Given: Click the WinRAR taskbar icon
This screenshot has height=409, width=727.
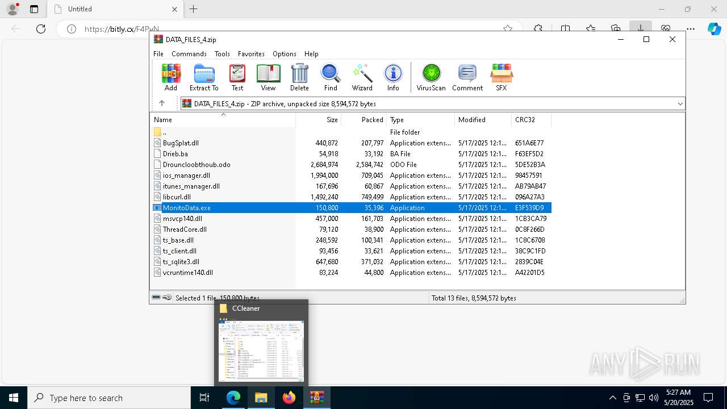Looking at the screenshot, I should coord(317,398).
